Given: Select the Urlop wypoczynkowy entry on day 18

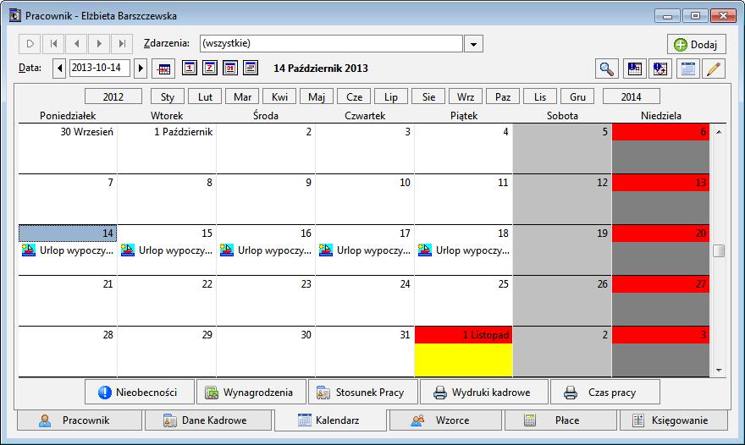Looking at the screenshot, I should pyautogui.click(x=464, y=250).
